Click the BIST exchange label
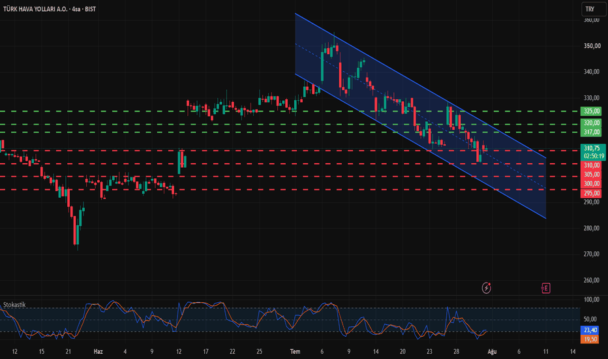Image resolution: width=608 pixels, height=359 pixels. coord(90,9)
